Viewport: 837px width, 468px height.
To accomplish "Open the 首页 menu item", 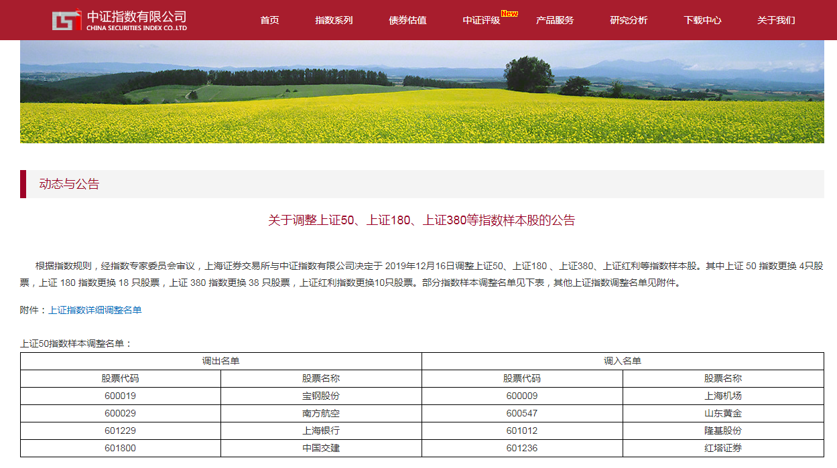I will point(269,20).
